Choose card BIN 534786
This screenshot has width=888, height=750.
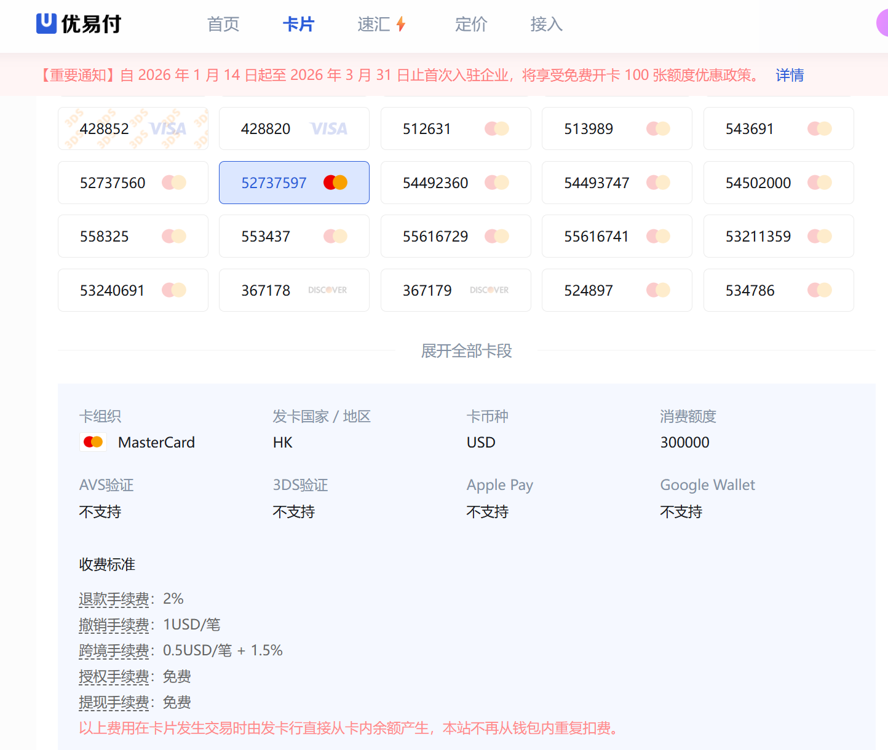778,290
